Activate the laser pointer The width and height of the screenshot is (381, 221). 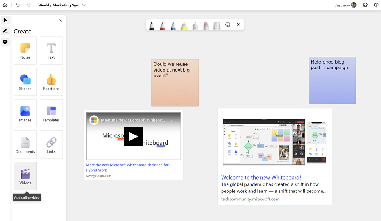point(194,25)
